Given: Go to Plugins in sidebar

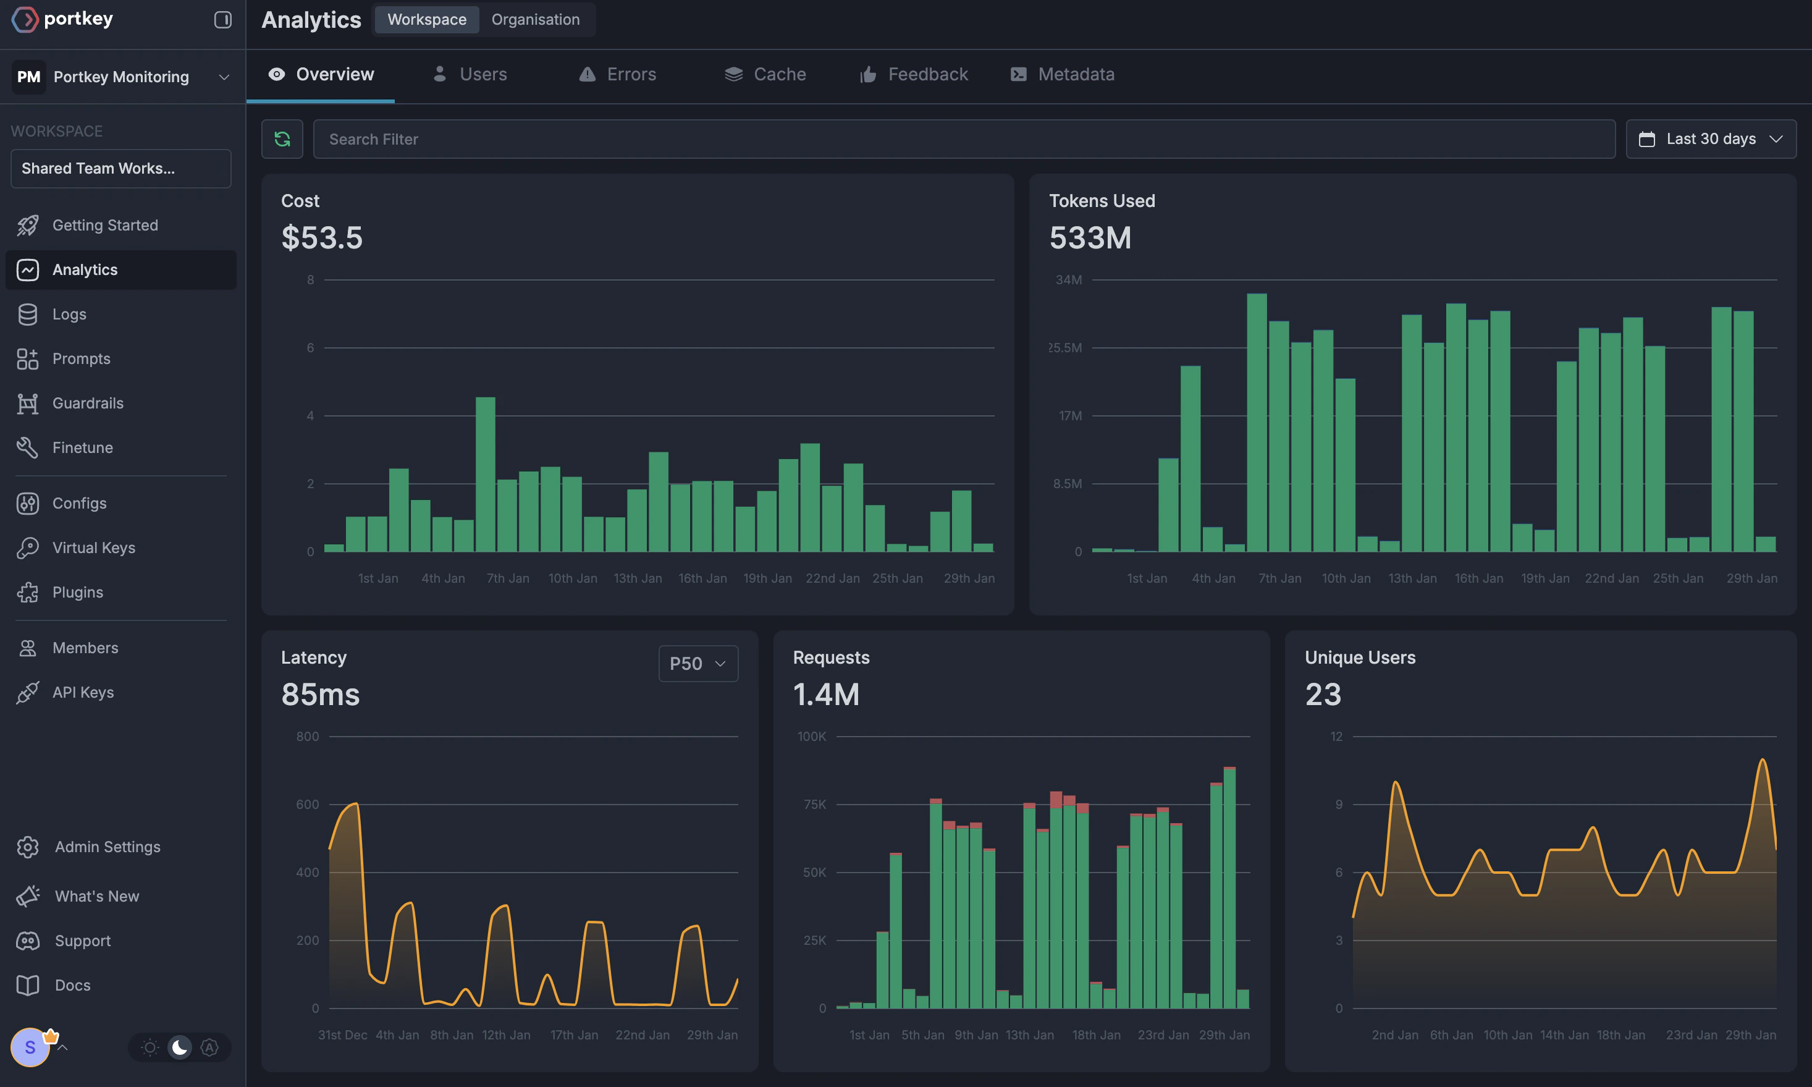Looking at the screenshot, I should pos(78,592).
